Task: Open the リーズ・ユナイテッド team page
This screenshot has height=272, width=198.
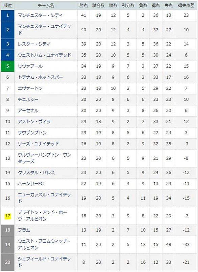Action: (39, 144)
